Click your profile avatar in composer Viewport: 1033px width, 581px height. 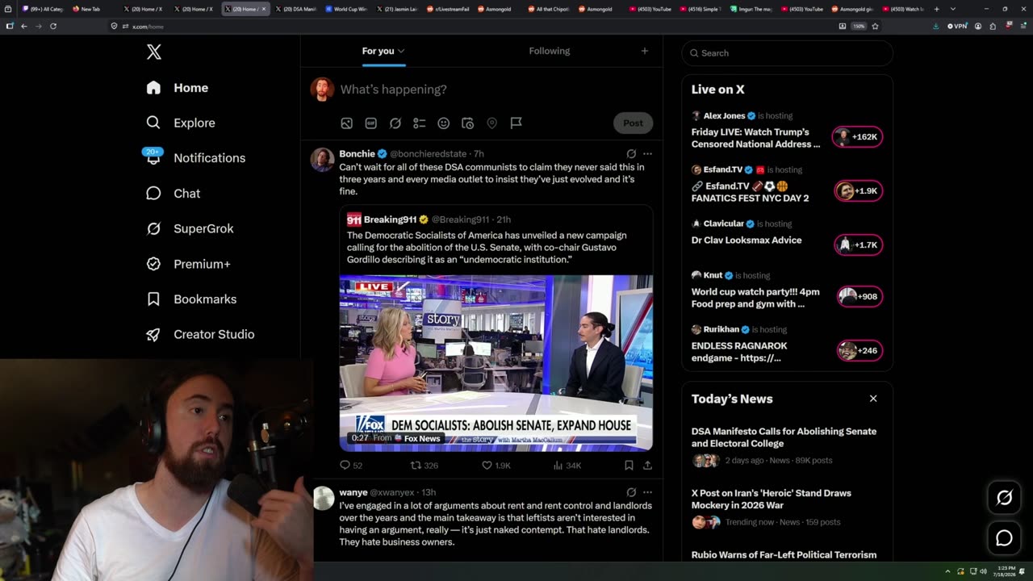322,90
